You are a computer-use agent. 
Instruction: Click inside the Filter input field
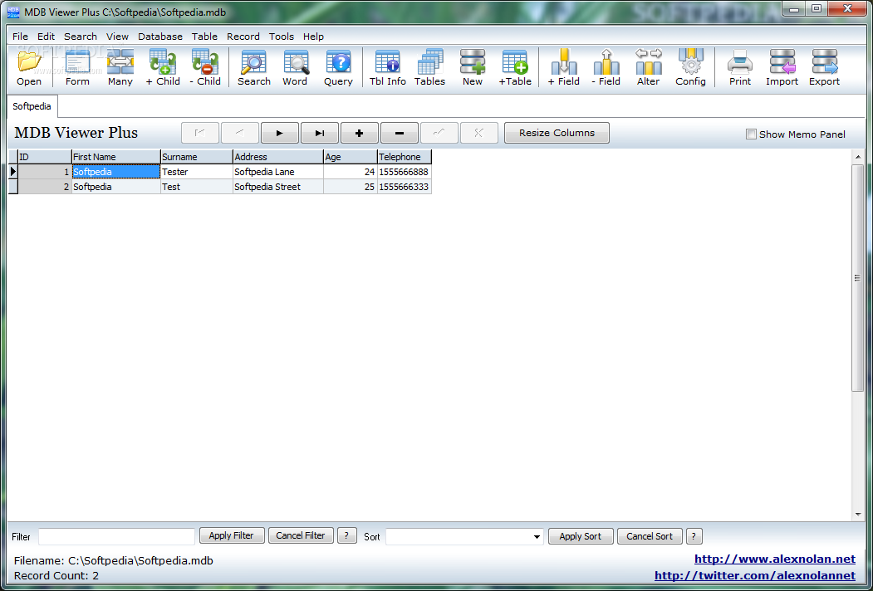pos(116,536)
